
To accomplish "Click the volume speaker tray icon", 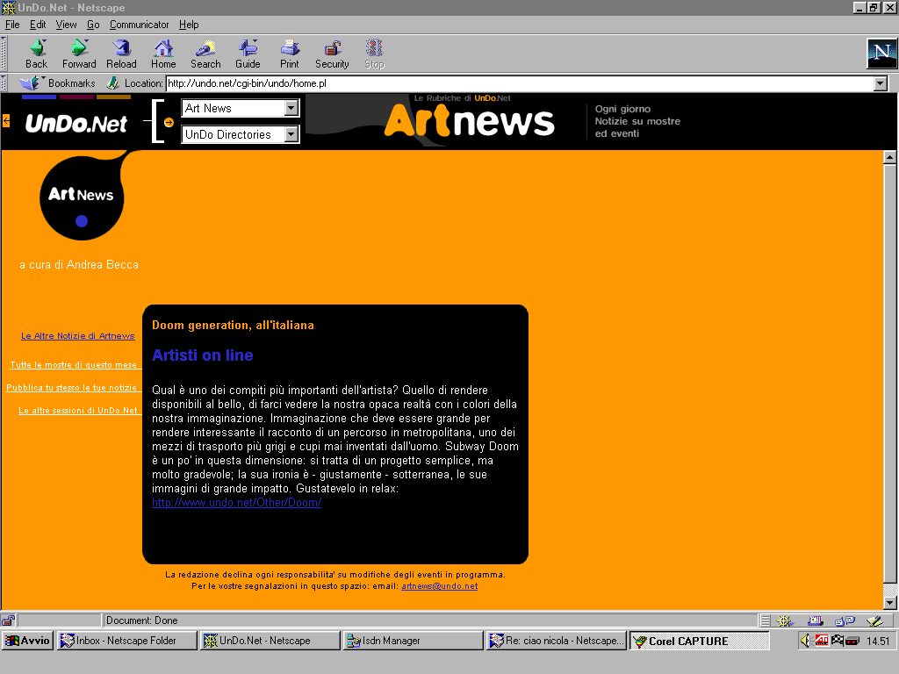I will [x=806, y=640].
